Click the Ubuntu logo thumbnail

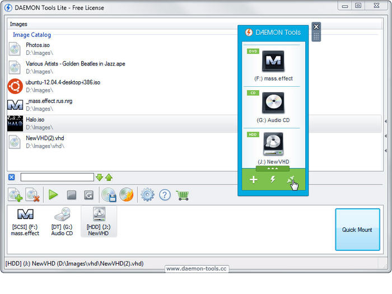[x=15, y=86]
